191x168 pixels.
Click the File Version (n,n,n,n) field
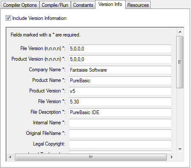120,49
